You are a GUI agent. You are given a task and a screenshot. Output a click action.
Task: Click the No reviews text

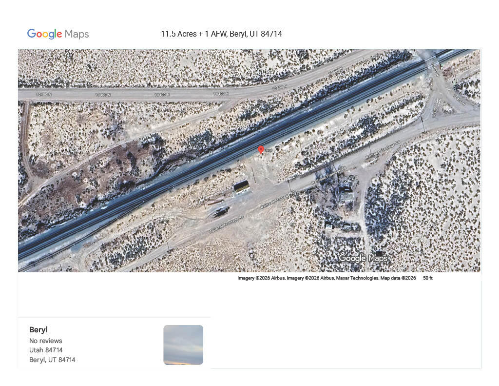(x=45, y=341)
